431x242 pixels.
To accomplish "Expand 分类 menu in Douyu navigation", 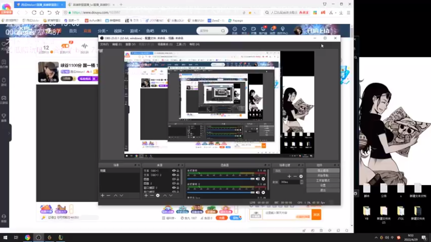I will [x=102, y=31].
